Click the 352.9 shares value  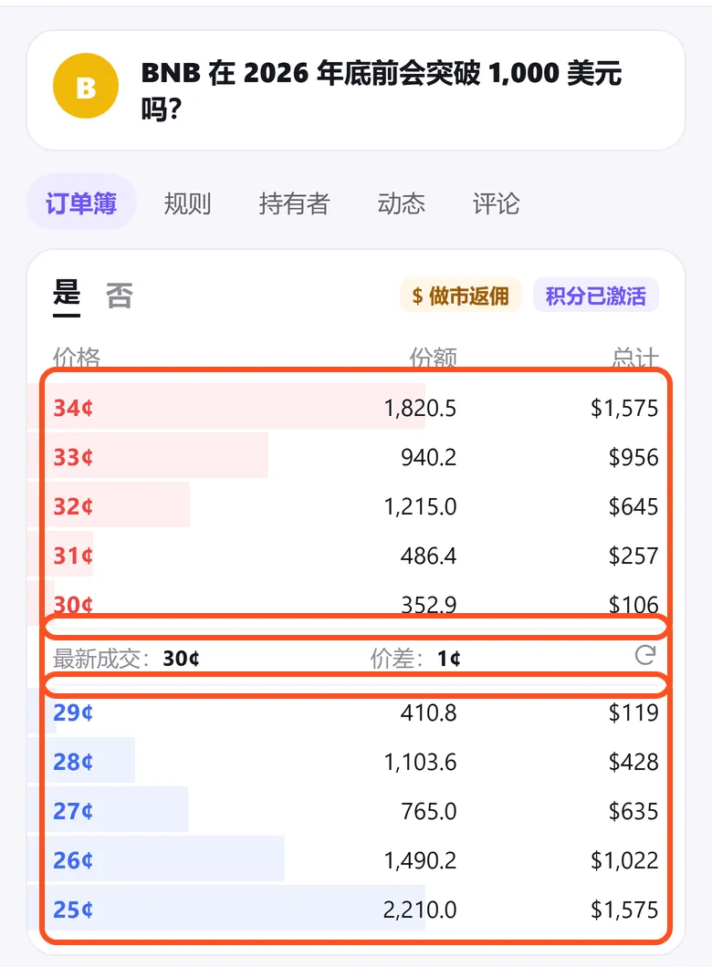point(429,604)
